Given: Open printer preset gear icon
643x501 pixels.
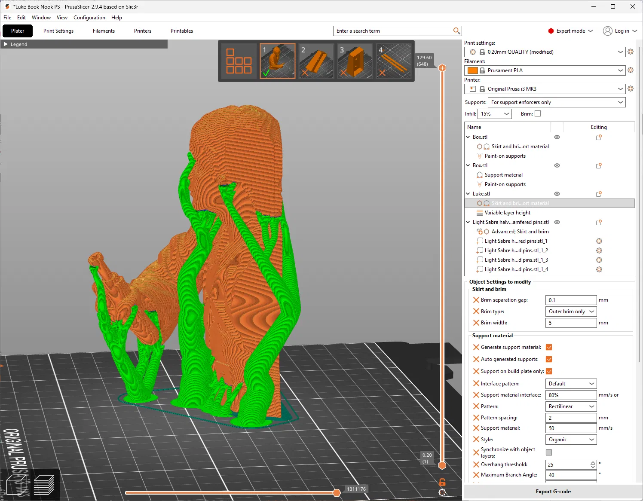Looking at the screenshot, I should 631,89.
